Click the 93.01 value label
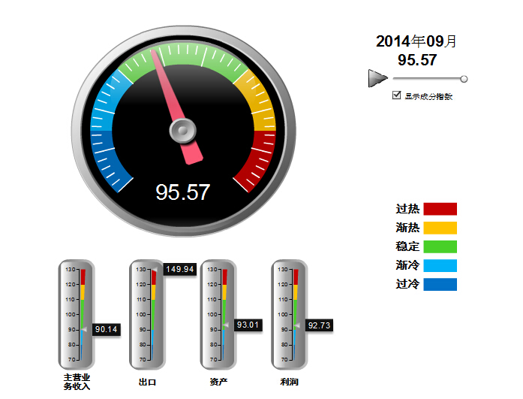 pyautogui.click(x=246, y=325)
